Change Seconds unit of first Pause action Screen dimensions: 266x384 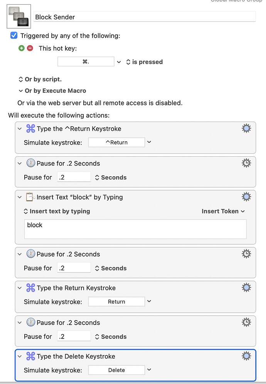pyautogui.click(x=111, y=177)
